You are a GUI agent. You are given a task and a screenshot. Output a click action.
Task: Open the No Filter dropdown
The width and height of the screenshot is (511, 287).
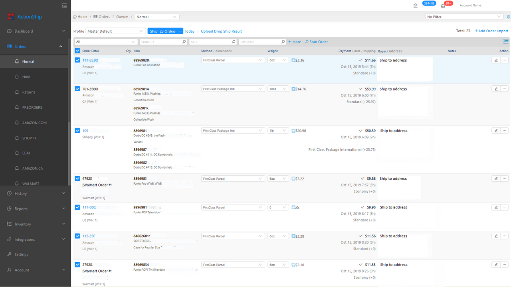tap(464, 17)
